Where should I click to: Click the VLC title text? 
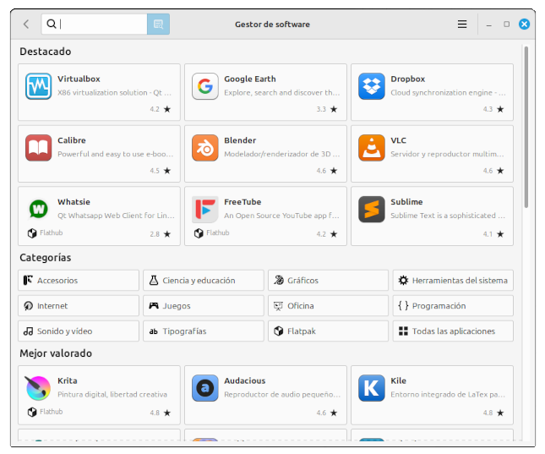click(x=398, y=140)
